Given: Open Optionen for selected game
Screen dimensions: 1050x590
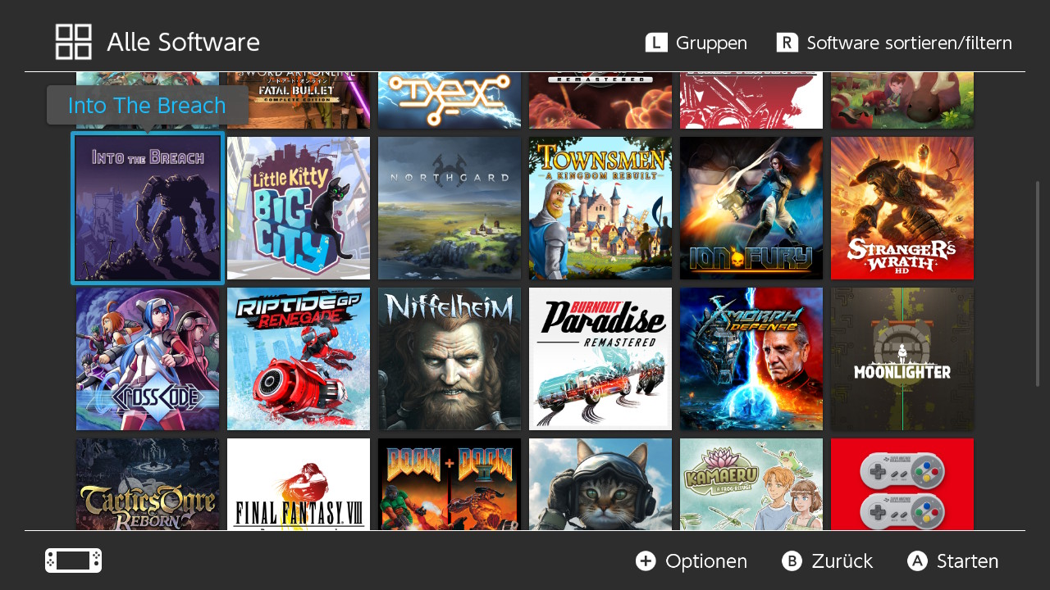Looking at the screenshot, I should (x=706, y=561).
